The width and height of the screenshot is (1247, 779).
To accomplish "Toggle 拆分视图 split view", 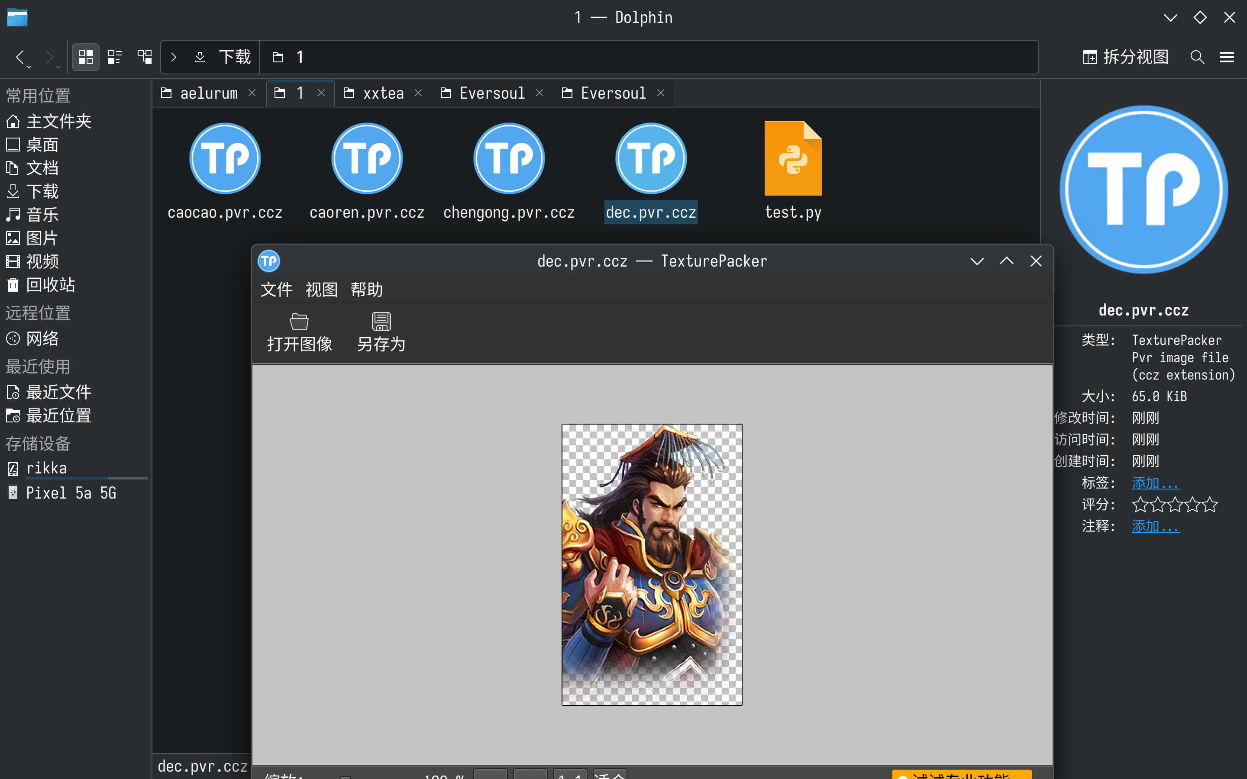I will point(1125,57).
